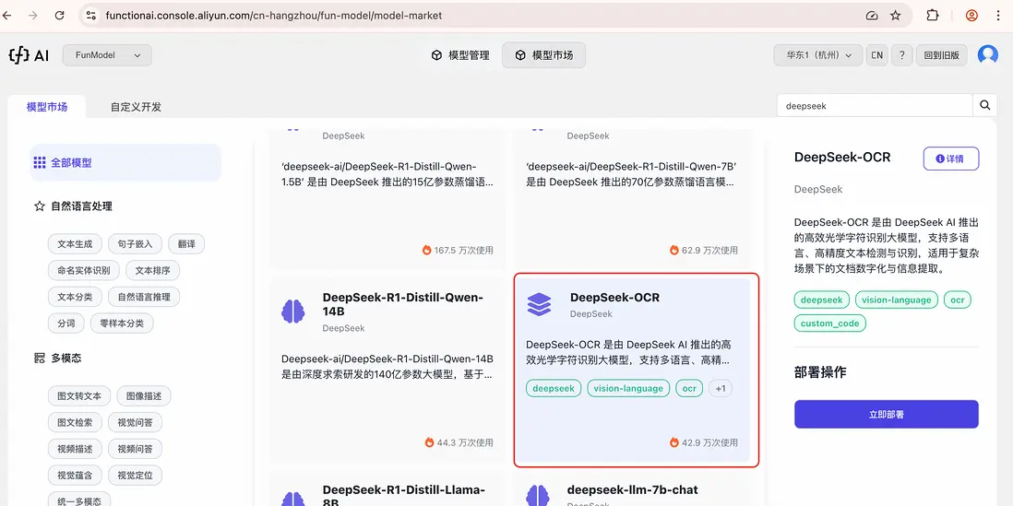Click the flame icon next to 42.9 万次使用
Viewport: 1013px width, 506px height.
(673, 442)
